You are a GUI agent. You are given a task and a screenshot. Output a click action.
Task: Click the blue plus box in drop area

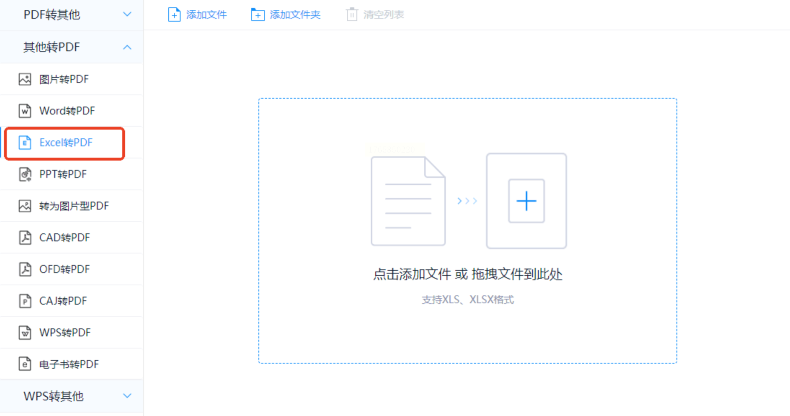click(x=526, y=201)
